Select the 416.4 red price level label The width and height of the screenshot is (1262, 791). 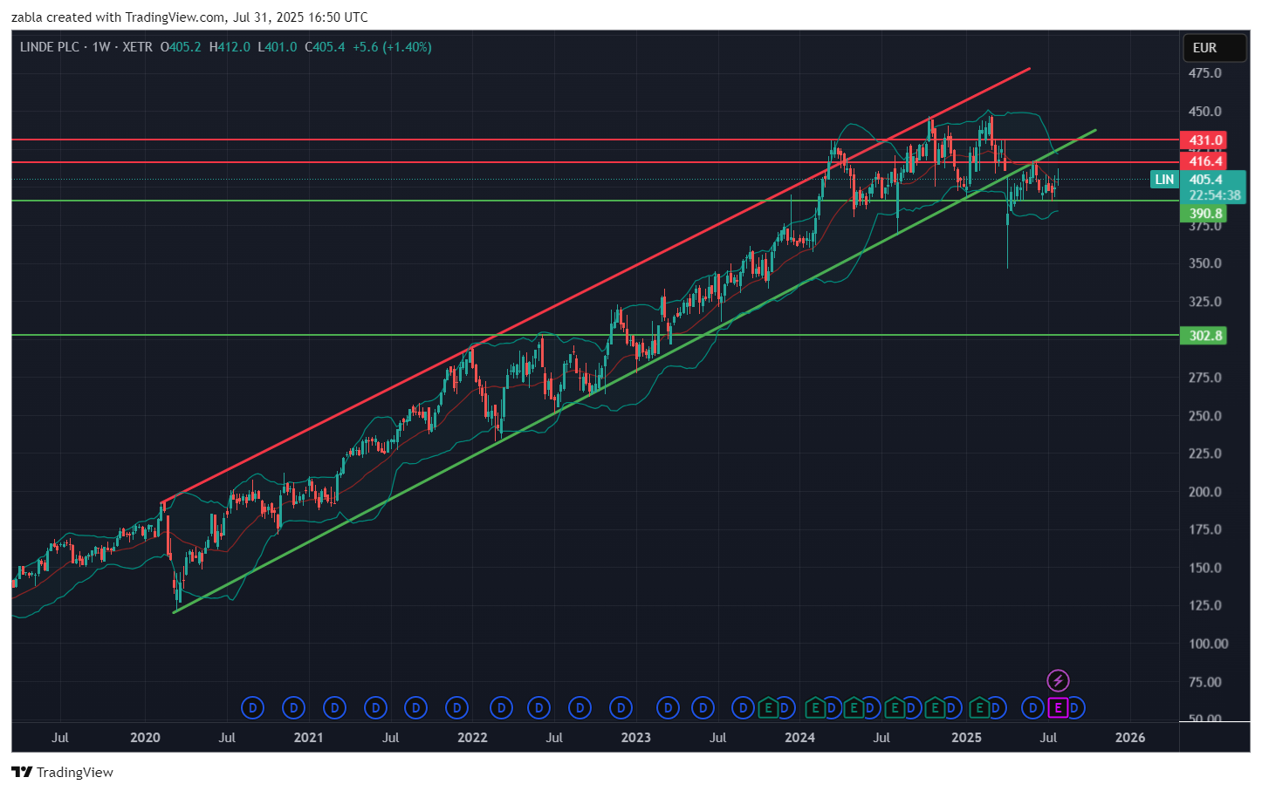pyautogui.click(x=1204, y=161)
